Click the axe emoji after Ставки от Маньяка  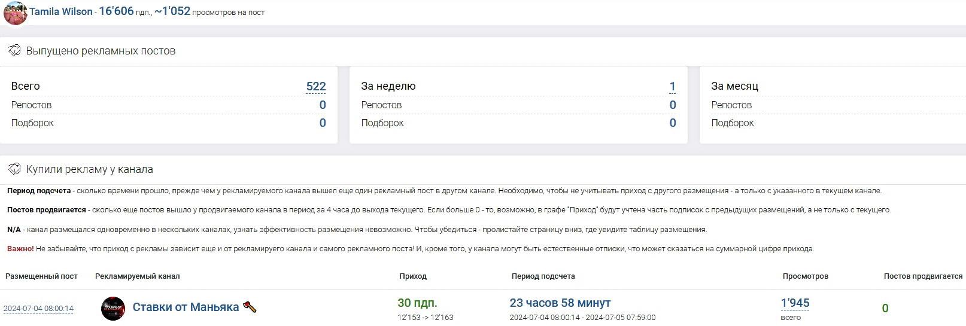(x=250, y=307)
